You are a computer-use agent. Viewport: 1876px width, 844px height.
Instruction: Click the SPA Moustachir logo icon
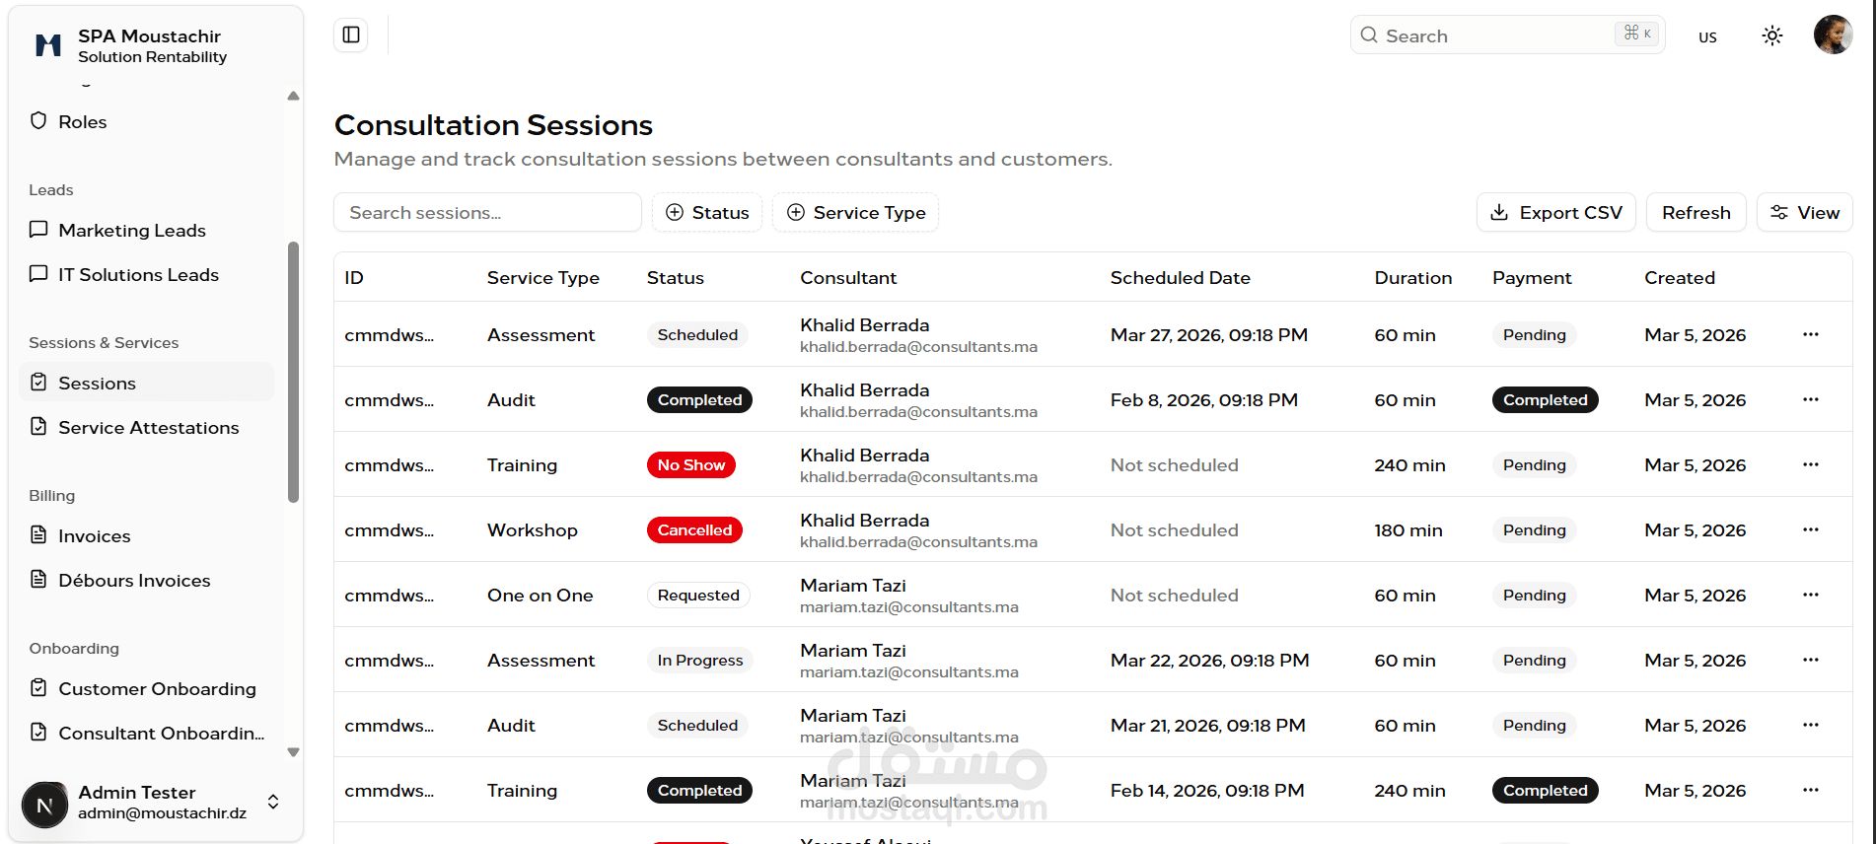(48, 45)
